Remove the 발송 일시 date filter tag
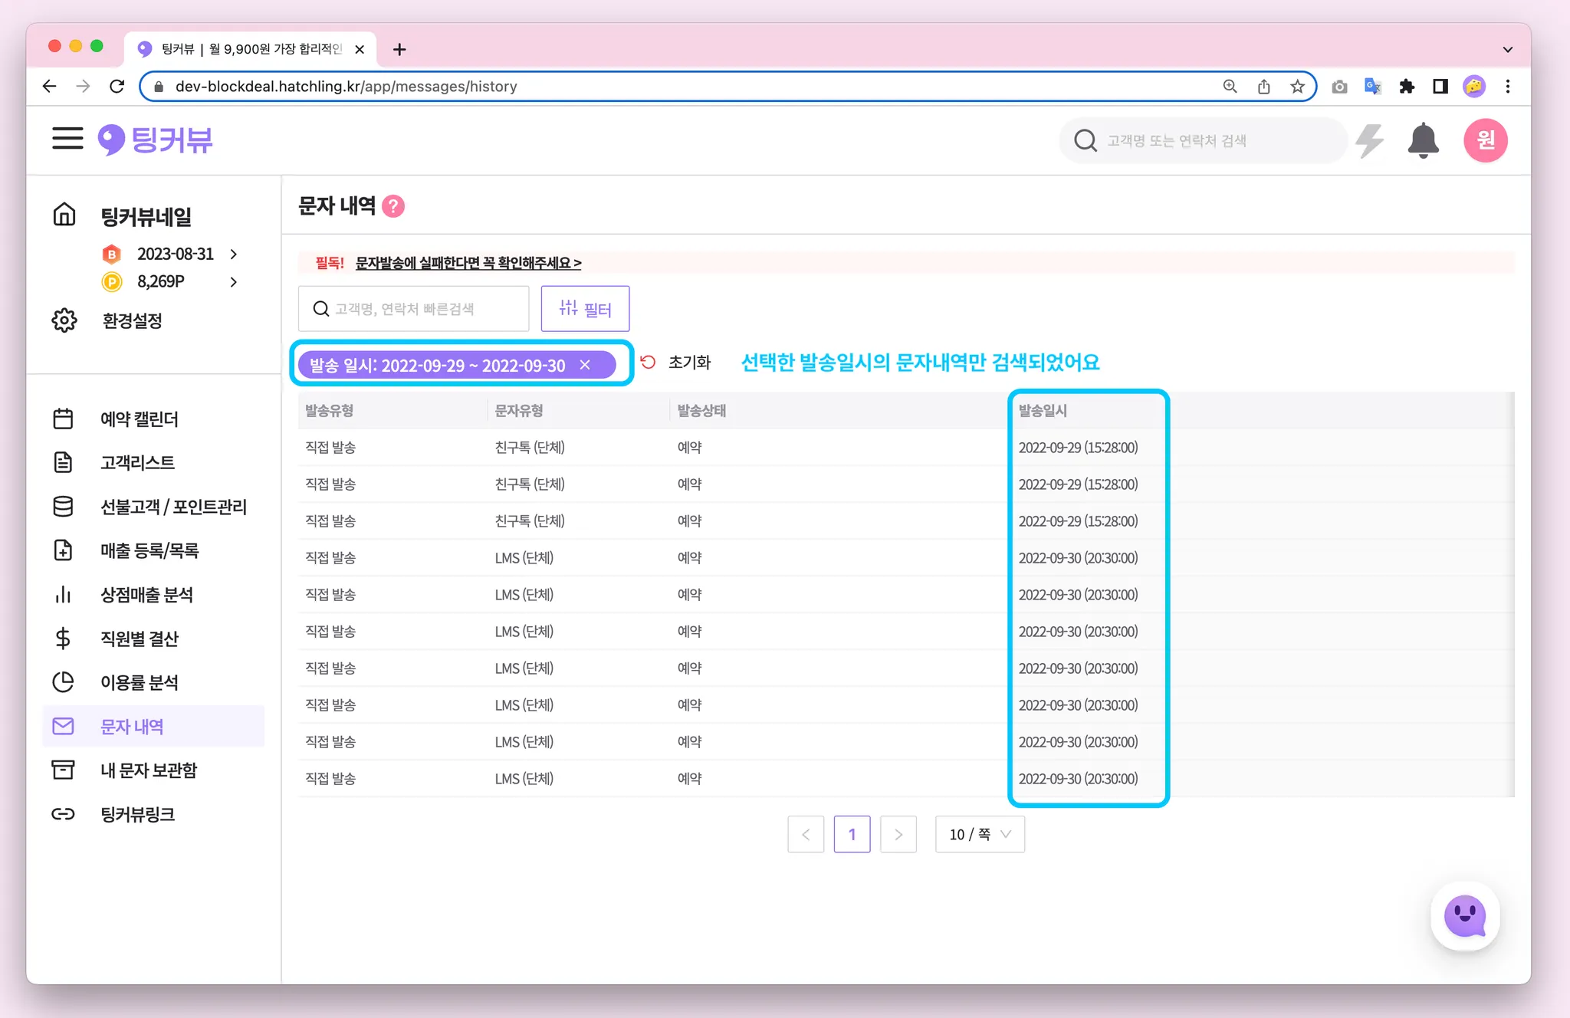 click(586, 365)
